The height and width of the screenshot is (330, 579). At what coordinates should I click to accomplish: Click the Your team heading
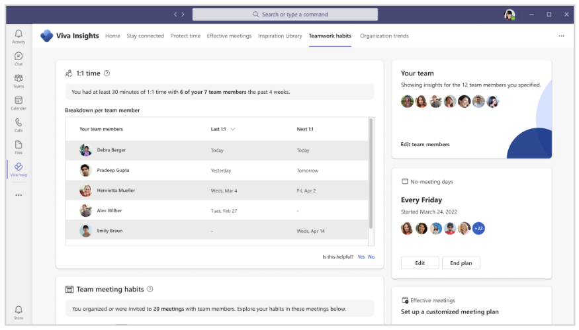(x=418, y=73)
